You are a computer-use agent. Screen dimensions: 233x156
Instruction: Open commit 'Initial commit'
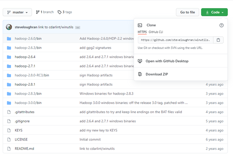tap(90, 140)
